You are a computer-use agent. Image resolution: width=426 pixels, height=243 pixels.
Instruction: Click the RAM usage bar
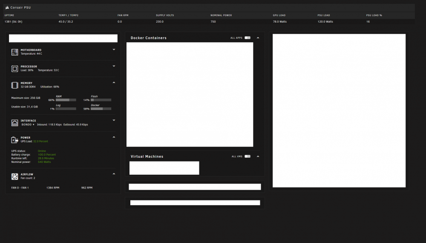[x=66, y=100]
